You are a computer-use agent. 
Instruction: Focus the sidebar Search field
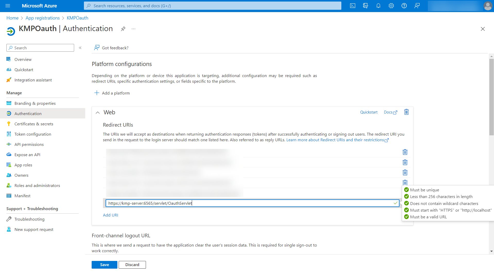40,48
